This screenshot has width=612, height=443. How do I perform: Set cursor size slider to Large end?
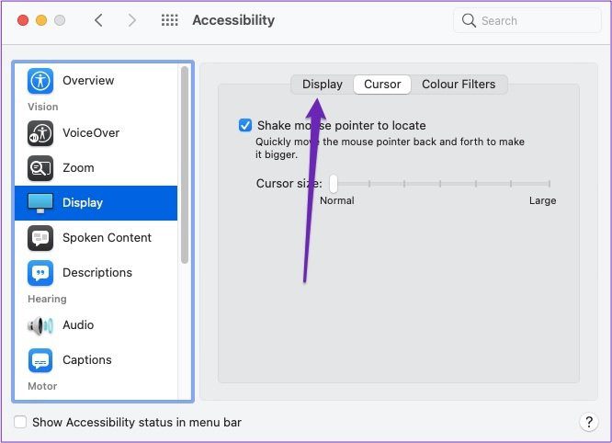[550, 184]
